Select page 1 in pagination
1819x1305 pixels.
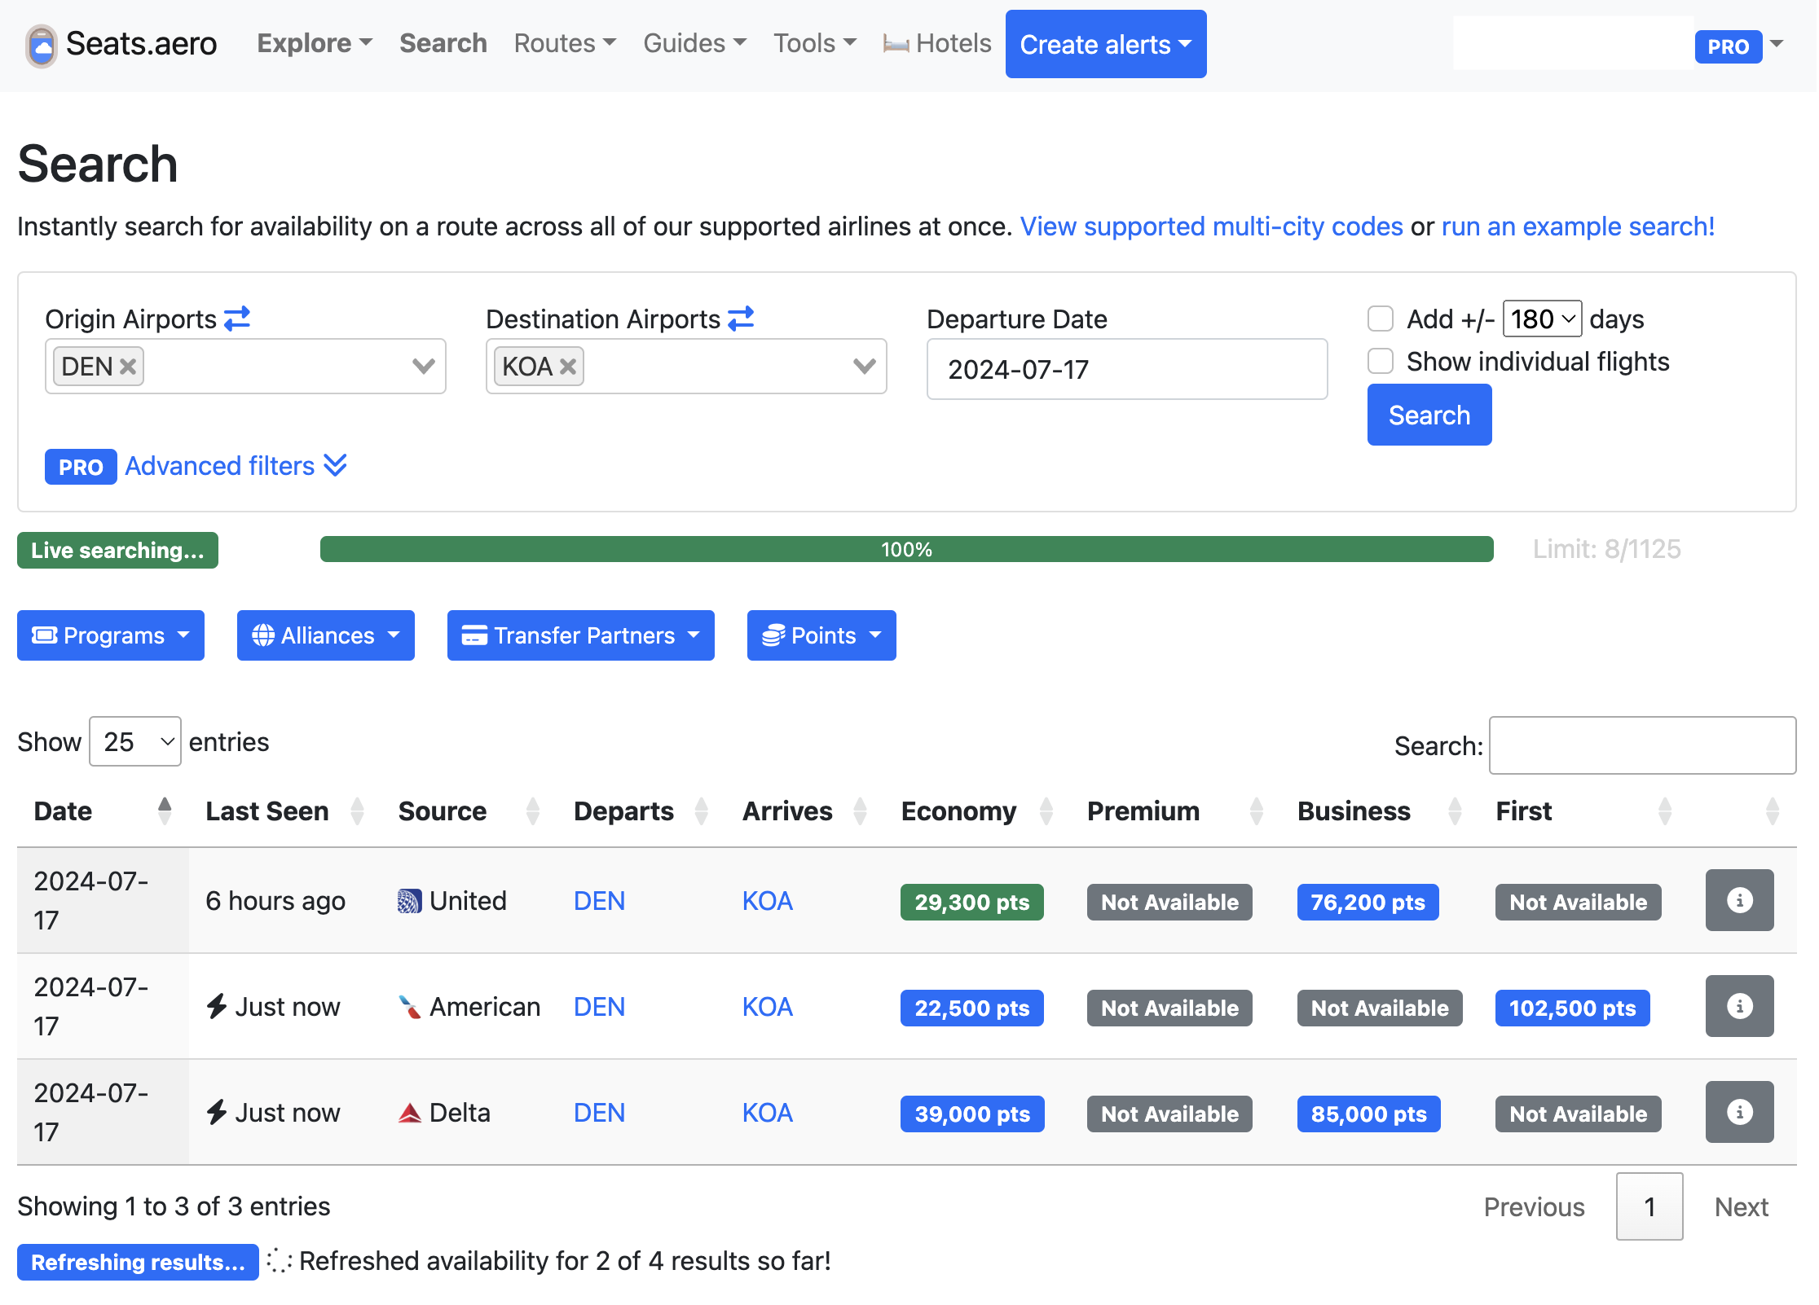coord(1649,1206)
